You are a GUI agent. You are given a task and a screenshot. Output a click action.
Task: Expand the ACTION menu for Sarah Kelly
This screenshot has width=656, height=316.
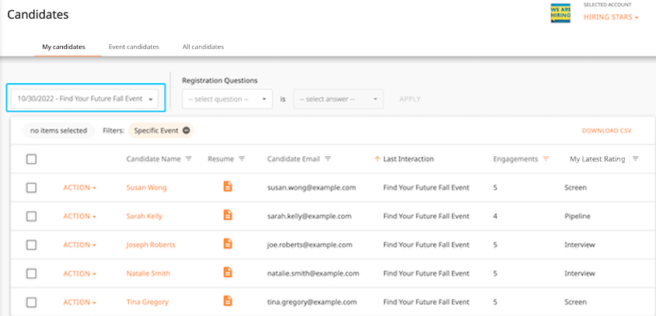tap(79, 216)
